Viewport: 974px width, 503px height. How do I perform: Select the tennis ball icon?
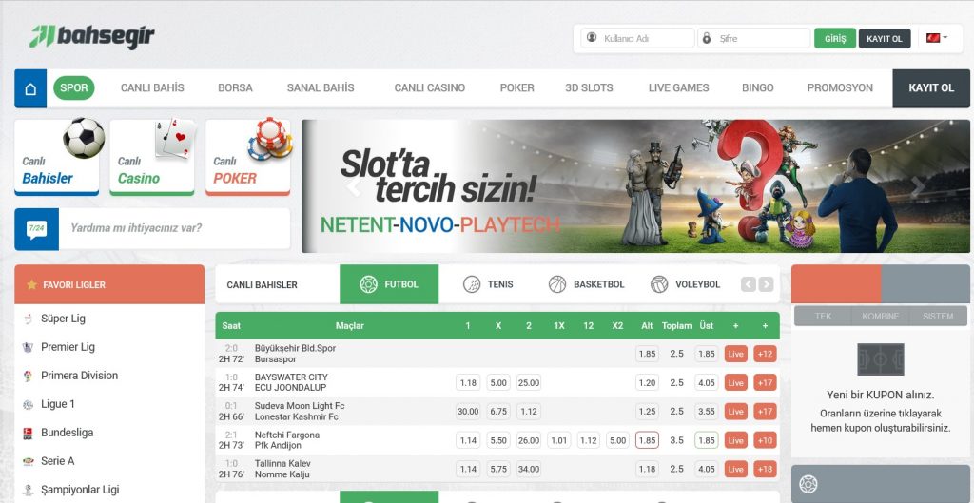click(x=472, y=284)
